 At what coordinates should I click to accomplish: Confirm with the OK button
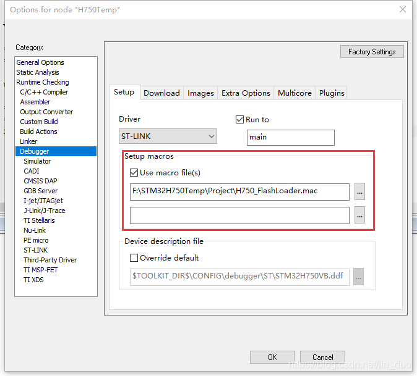[272, 357]
